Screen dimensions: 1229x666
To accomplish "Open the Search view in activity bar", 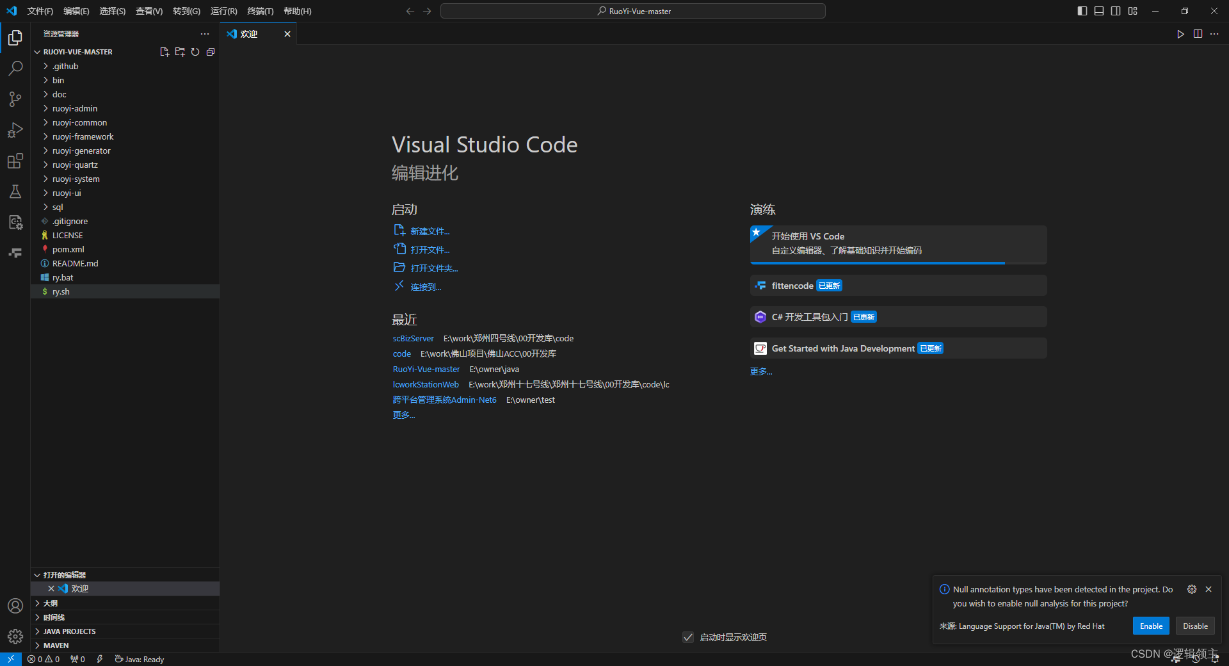I will coord(15,69).
